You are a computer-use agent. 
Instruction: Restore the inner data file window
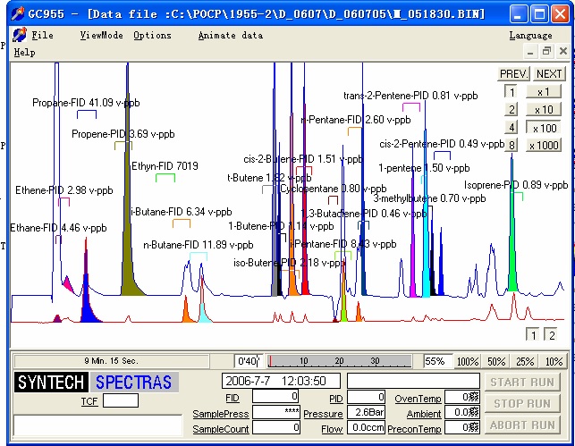[x=546, y=51]
